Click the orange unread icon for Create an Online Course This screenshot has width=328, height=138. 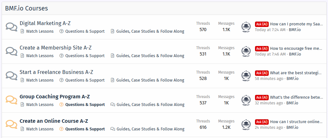click(x=11, y=125)
